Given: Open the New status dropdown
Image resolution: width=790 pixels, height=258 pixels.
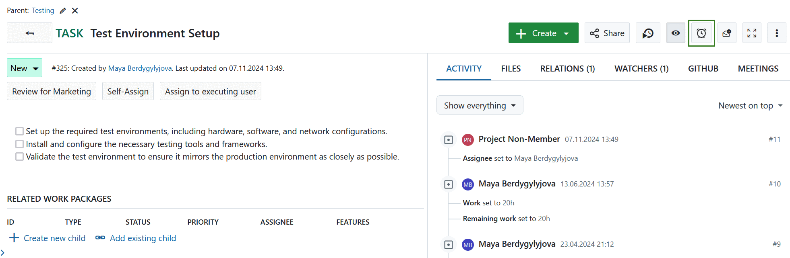Looking at the screenshot, I should pyautogui.click(x=25, y=68).
